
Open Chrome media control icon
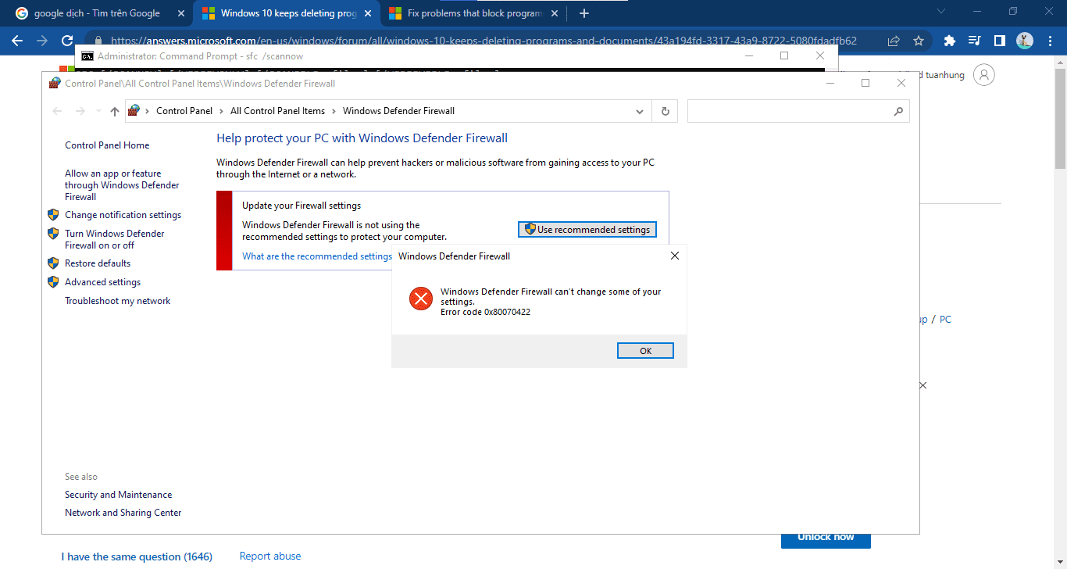click(975, 41)
